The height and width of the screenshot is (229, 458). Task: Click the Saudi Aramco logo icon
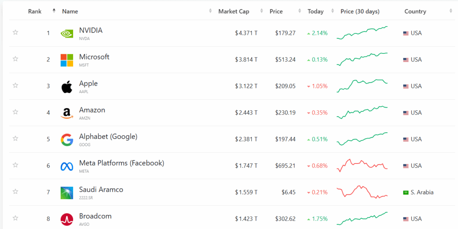[x=67, y=192]
